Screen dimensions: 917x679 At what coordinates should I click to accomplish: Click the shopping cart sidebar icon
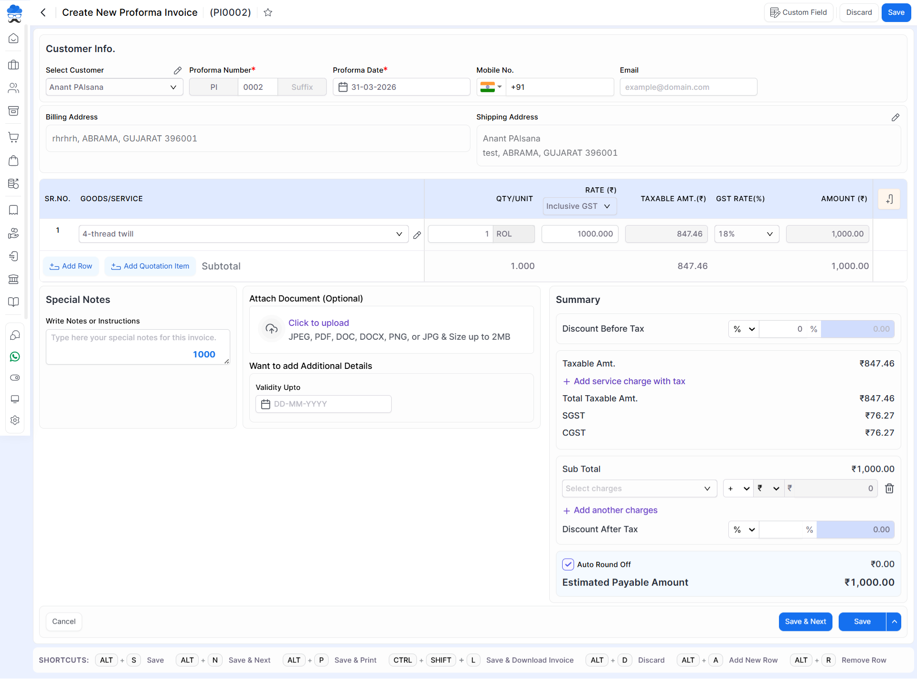pos(14,137)
